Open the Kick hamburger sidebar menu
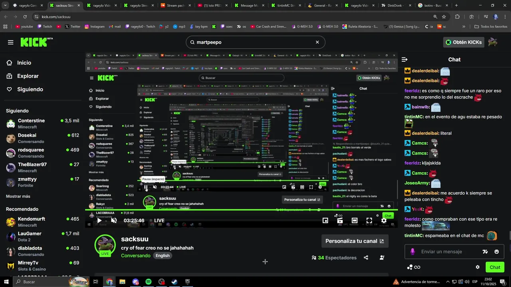 coord(11,42)
